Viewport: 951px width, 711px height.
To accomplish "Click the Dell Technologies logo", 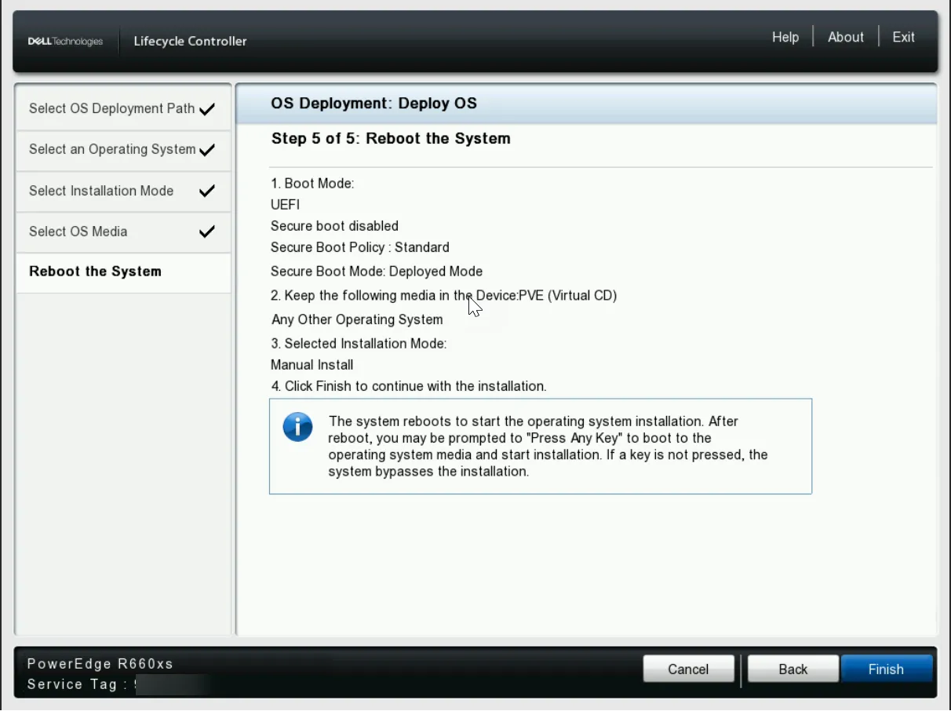I will pyautogui.click(x=65, y=42).
